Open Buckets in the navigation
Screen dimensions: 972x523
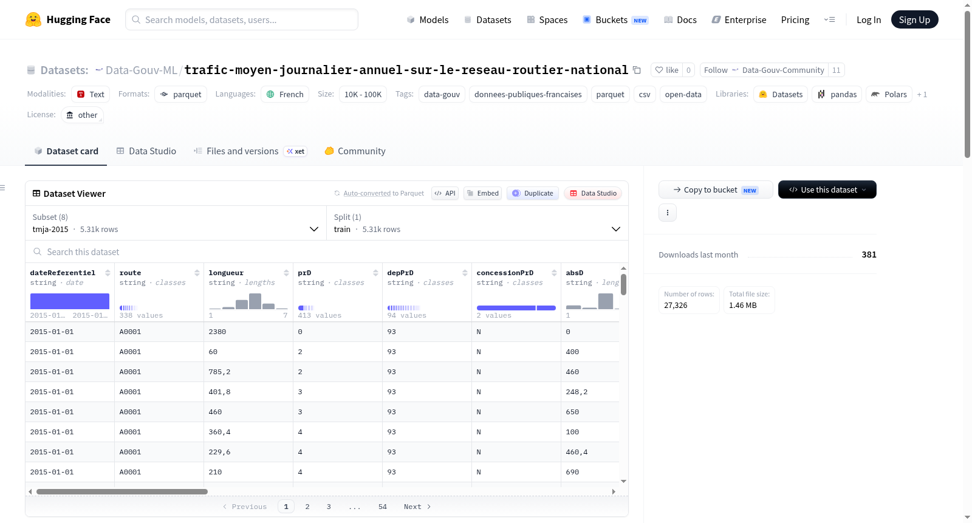pos(615,19)
